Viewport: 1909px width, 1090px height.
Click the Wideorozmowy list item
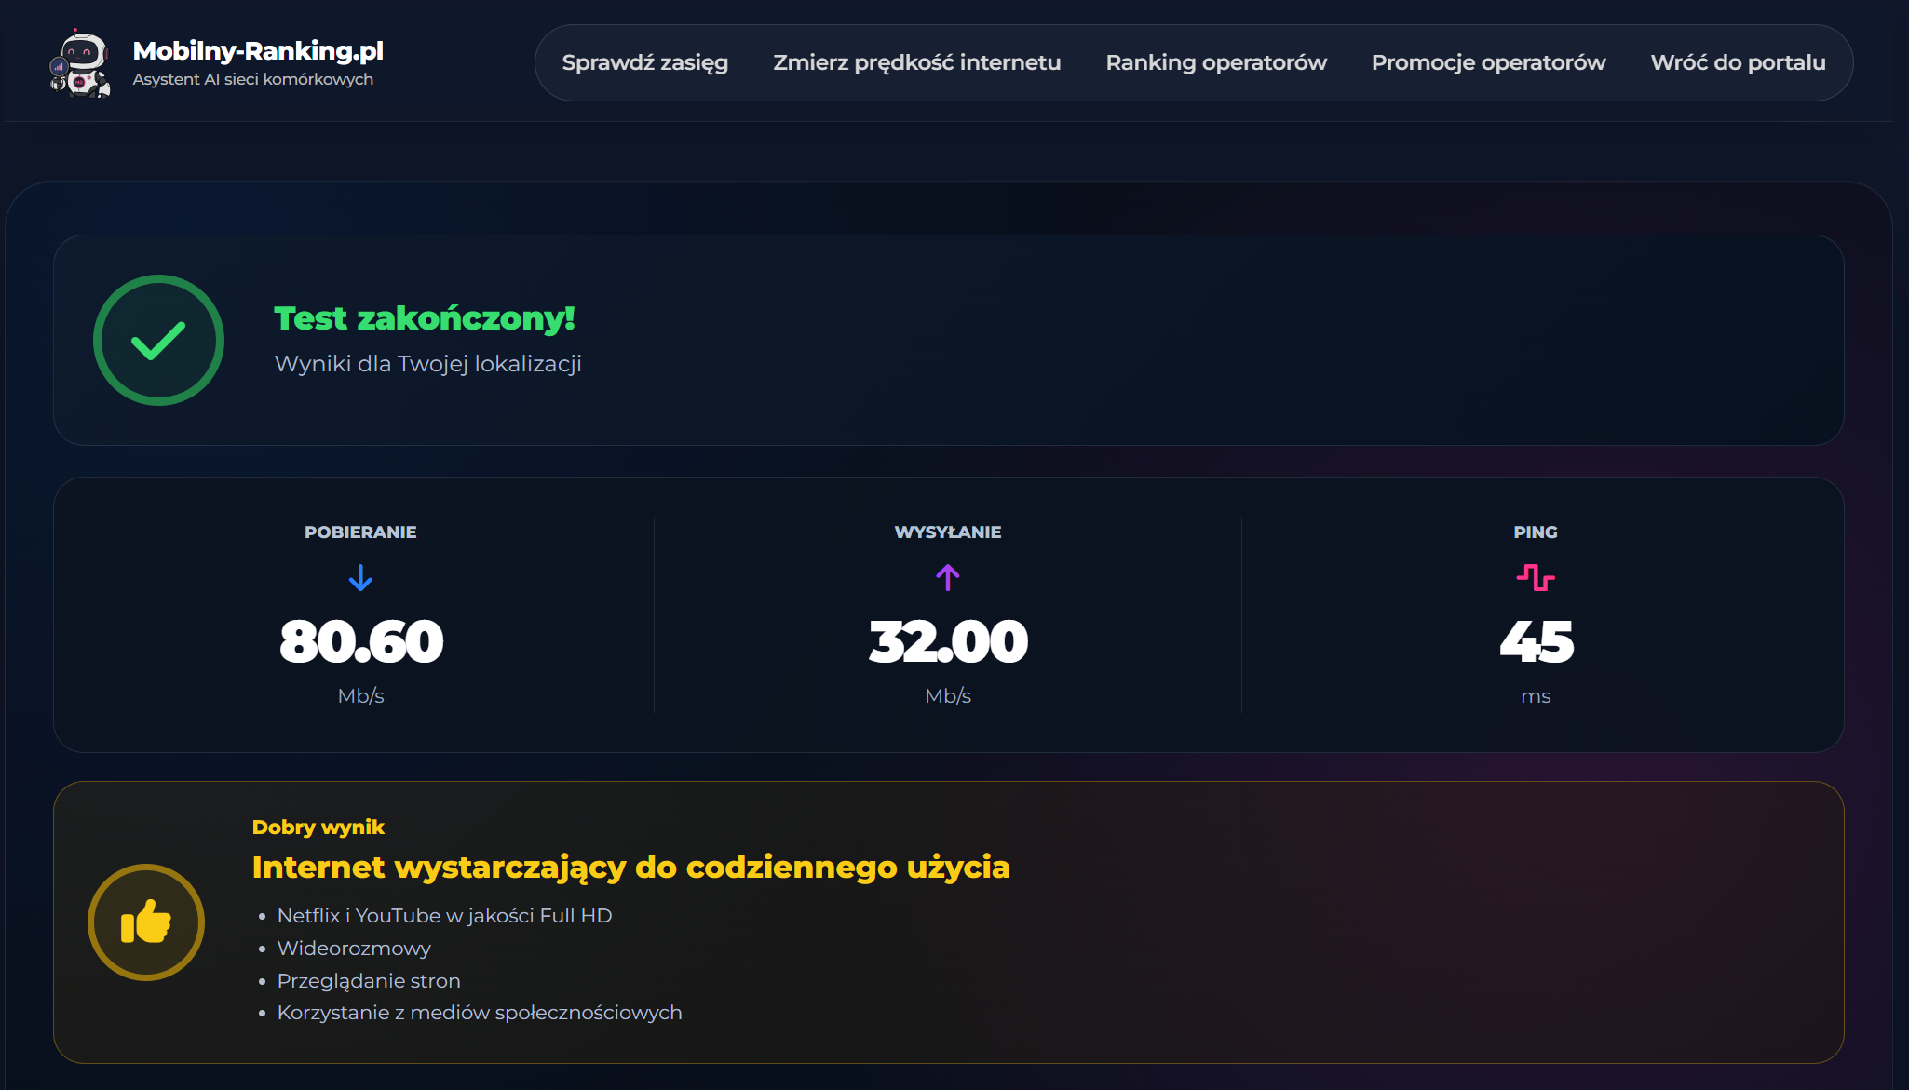tap(354, 949)
